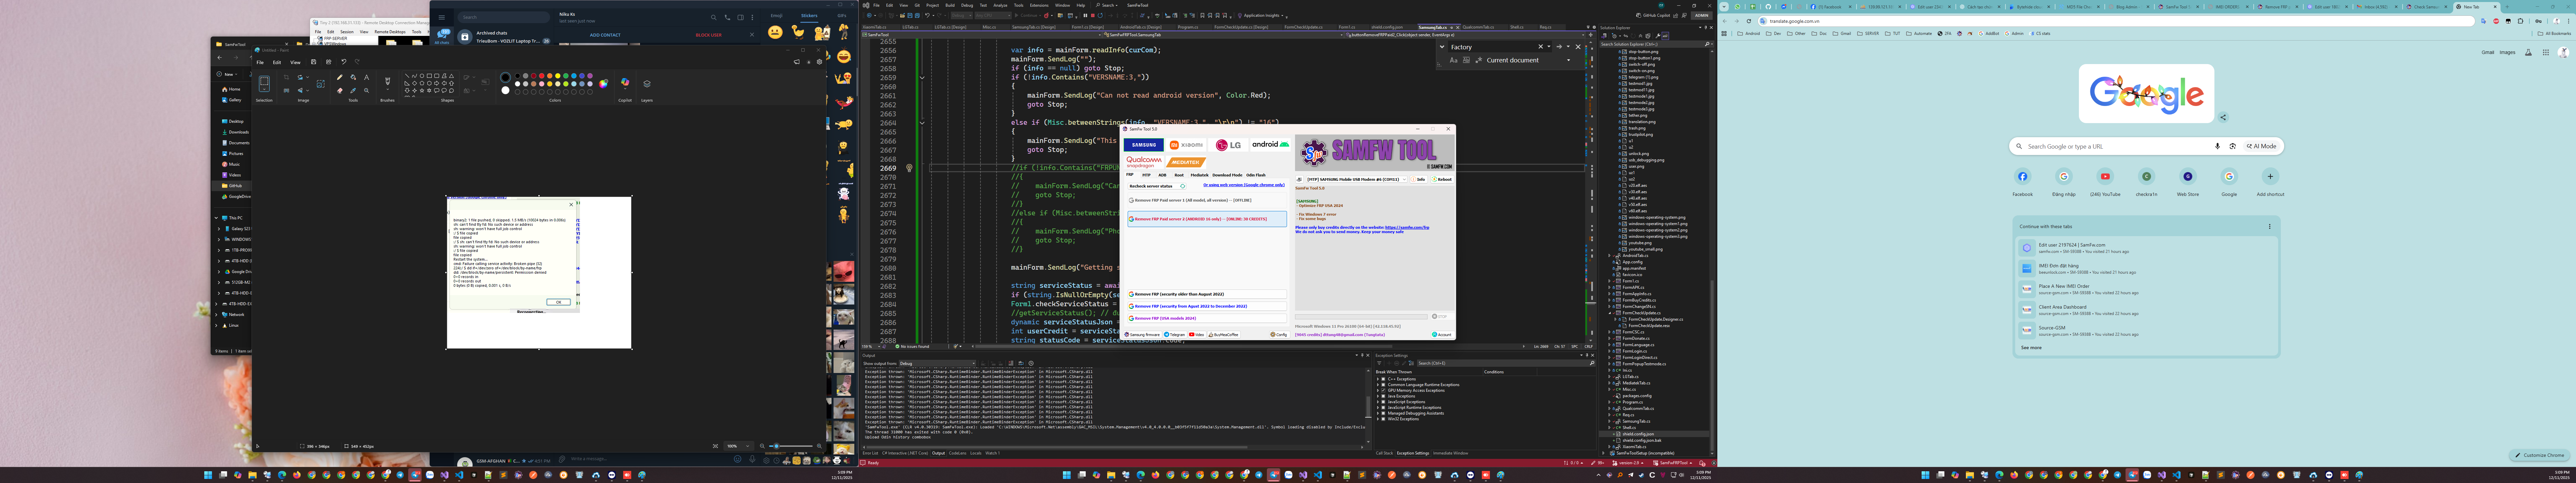This screenshot has height=483, width=2576.
Task: Open the Current document scope dropdown
Action: click(x=1568, y=60)
